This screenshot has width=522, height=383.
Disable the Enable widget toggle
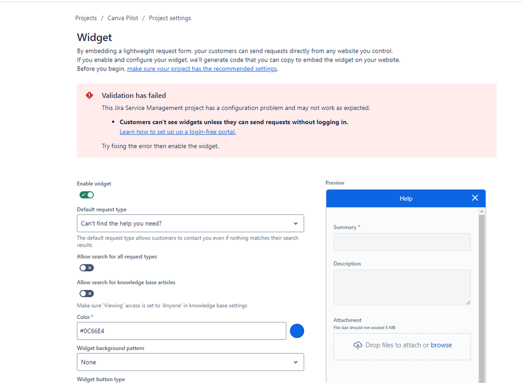pyautogui.click(x=86, y=194)
